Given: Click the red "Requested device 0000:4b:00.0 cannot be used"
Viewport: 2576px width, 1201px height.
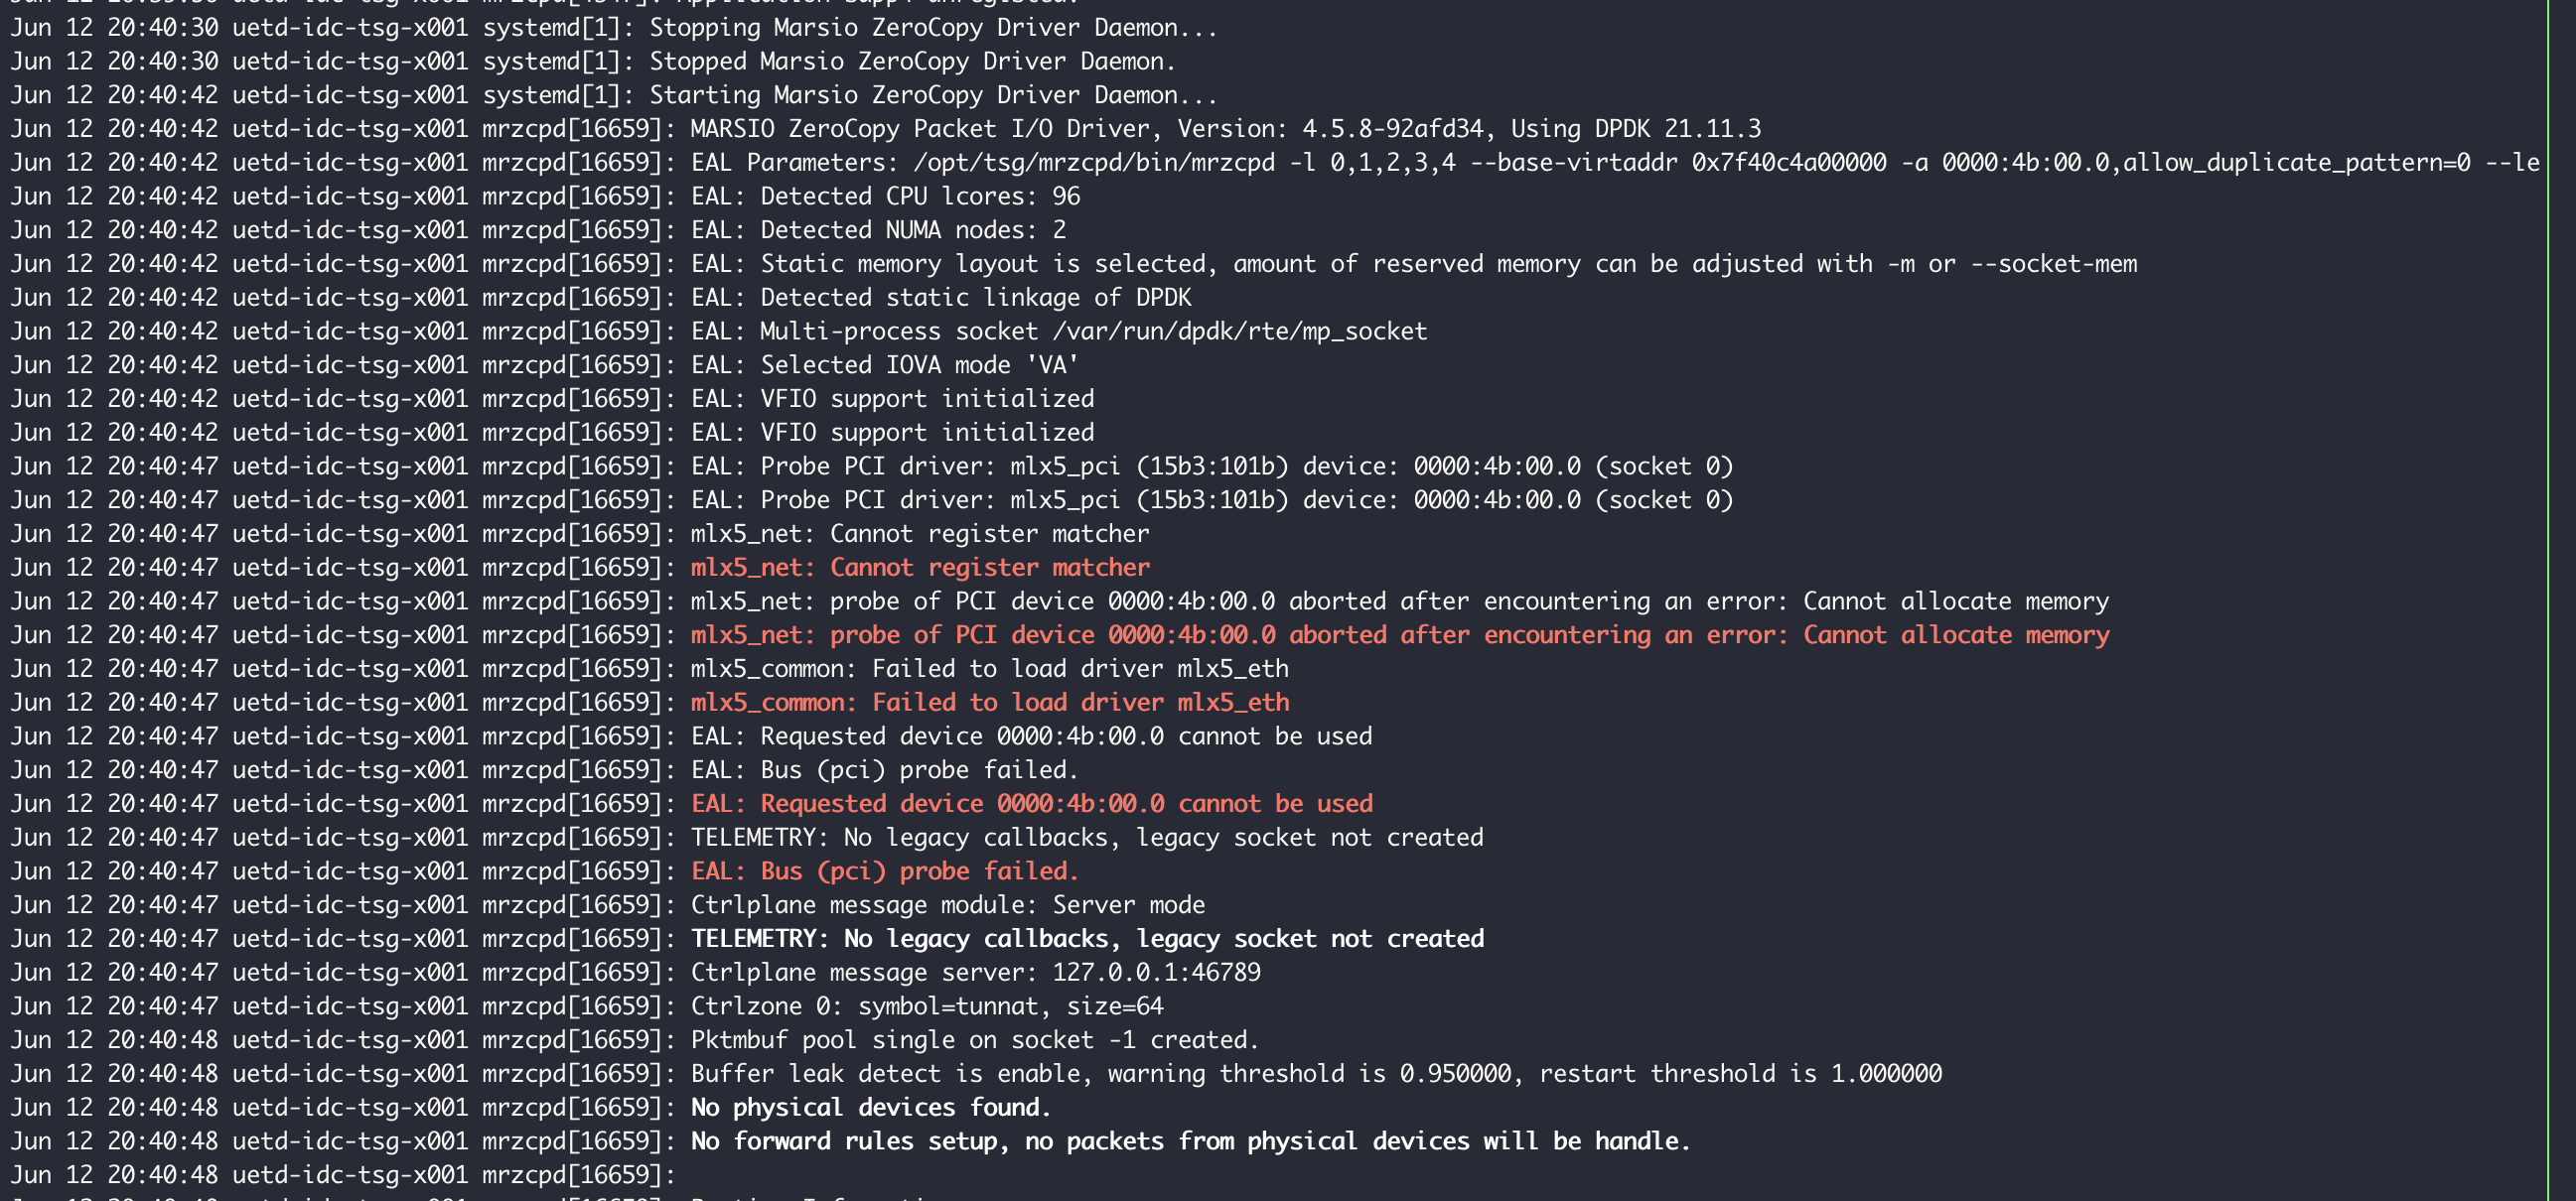Looking at the screenshot, I should [x=1032, y=803].
